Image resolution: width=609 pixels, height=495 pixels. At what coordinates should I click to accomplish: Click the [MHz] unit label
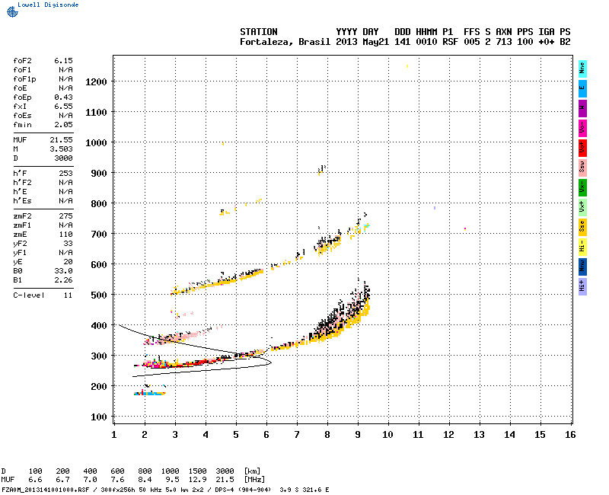click(x=255, y=480)
